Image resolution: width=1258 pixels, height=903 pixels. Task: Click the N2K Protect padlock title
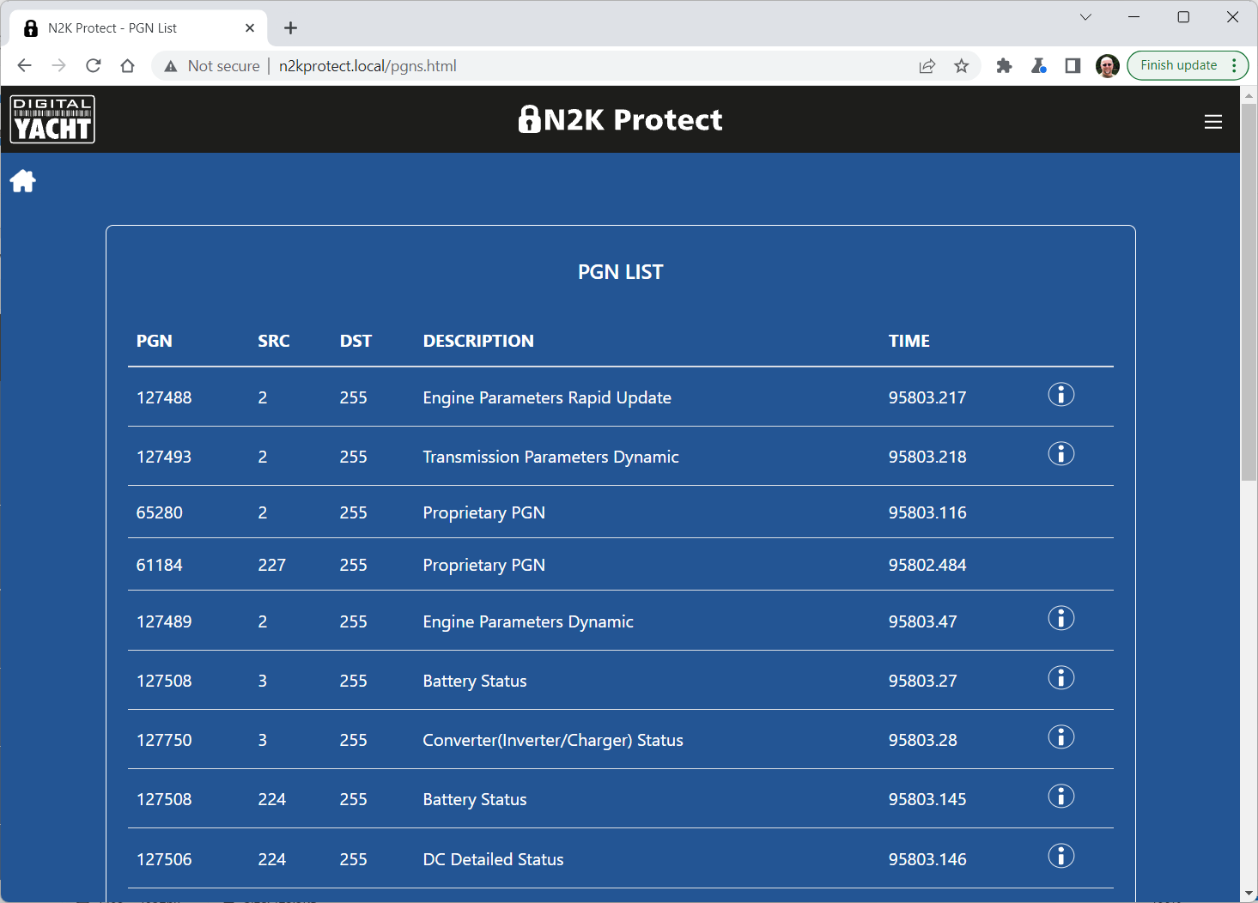[x=621, y=119]
